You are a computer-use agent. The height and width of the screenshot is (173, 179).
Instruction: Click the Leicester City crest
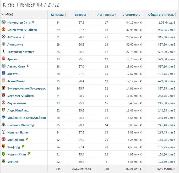click(x=4, y=66)
